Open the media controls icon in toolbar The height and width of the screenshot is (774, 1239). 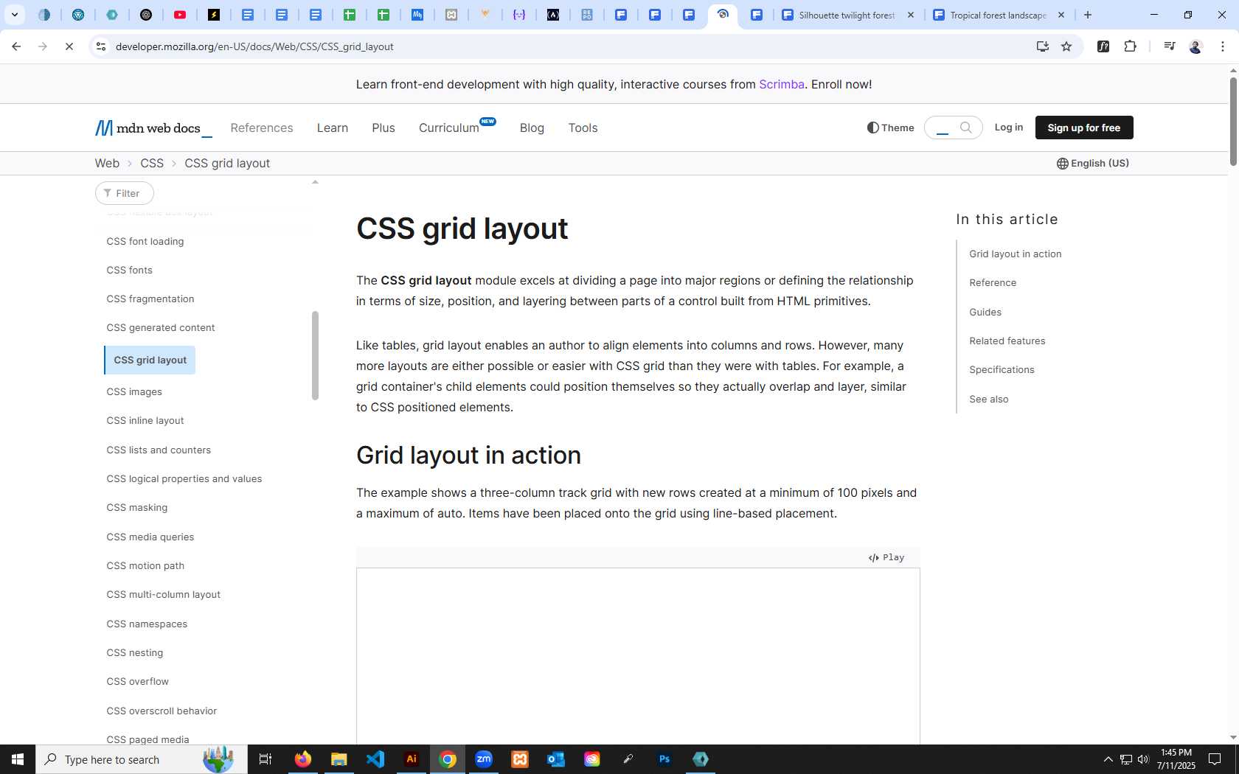point(1169,46)
